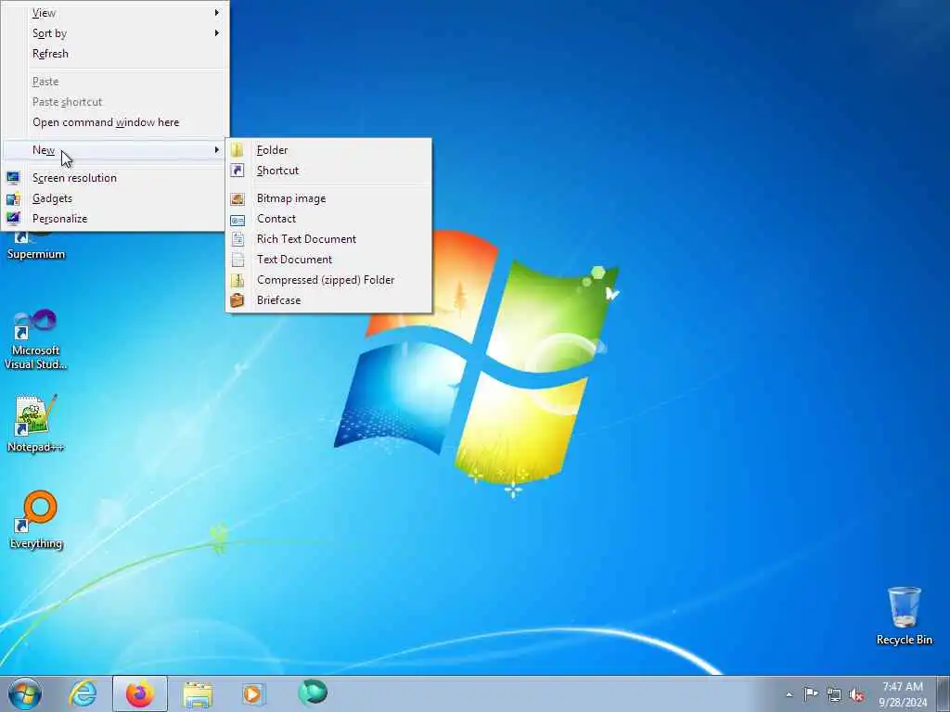Create a new Rich Text Document
Screen dimensions: 950x712
point(328,239)
